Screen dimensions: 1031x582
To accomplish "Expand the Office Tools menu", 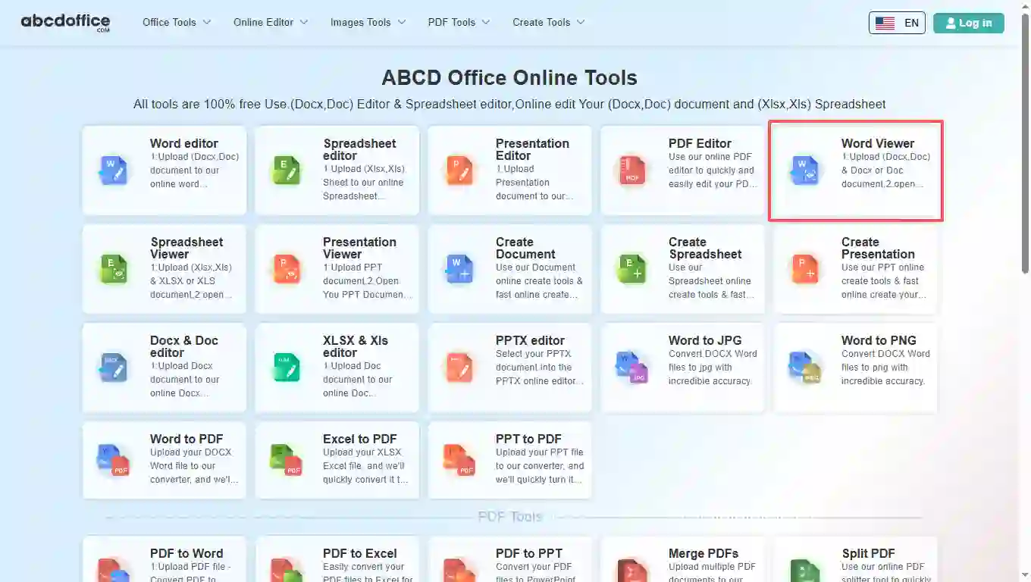I will (177, 22).
